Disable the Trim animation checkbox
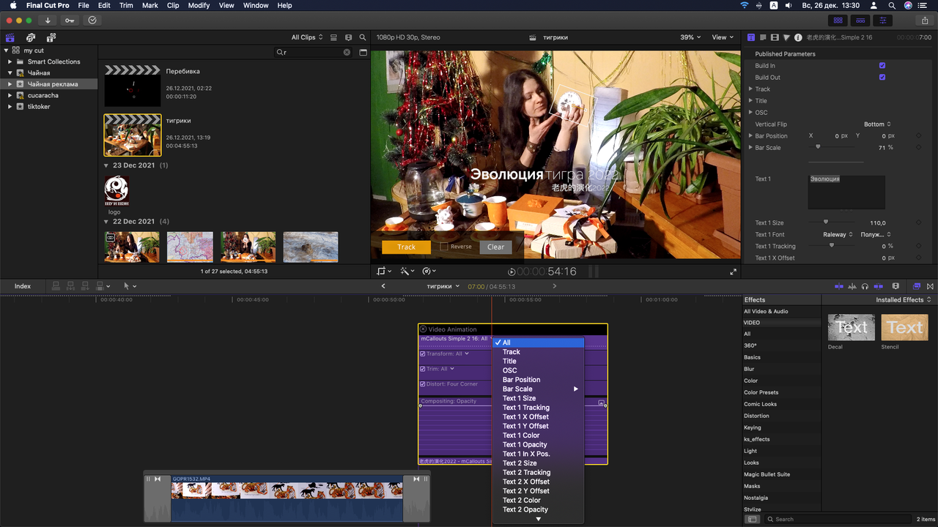 423,369
